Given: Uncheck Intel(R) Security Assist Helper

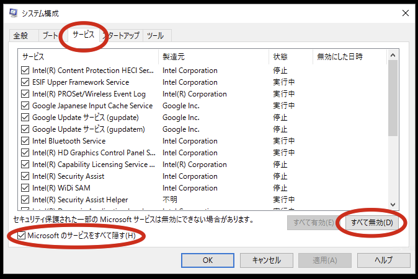Looking at the screenshot, I should [25, 200].
